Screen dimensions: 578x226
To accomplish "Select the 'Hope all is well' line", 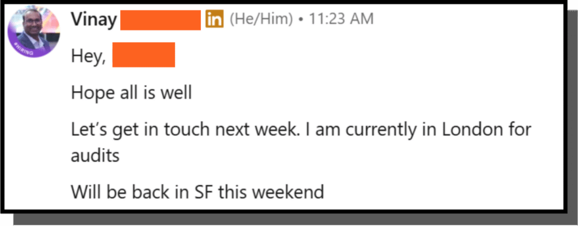I will click(132, 92).
